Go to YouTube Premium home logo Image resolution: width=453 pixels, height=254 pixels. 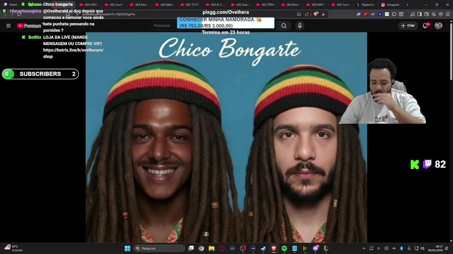point(29,26)
